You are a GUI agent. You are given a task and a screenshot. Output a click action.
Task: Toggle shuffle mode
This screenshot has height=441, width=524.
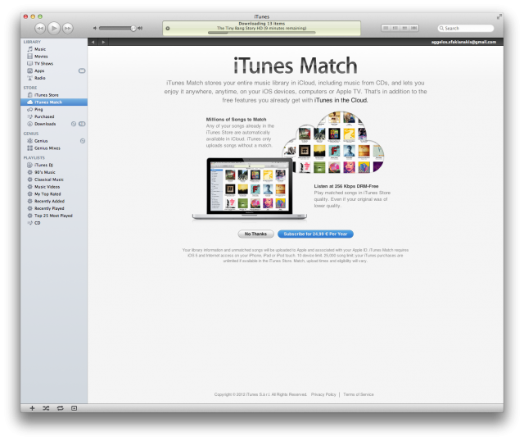46,408
